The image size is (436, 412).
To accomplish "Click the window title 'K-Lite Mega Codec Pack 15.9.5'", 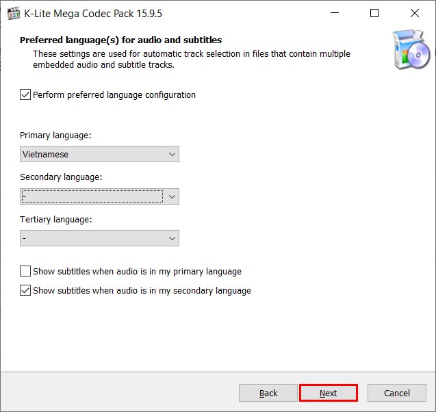I will pos(93,13).
